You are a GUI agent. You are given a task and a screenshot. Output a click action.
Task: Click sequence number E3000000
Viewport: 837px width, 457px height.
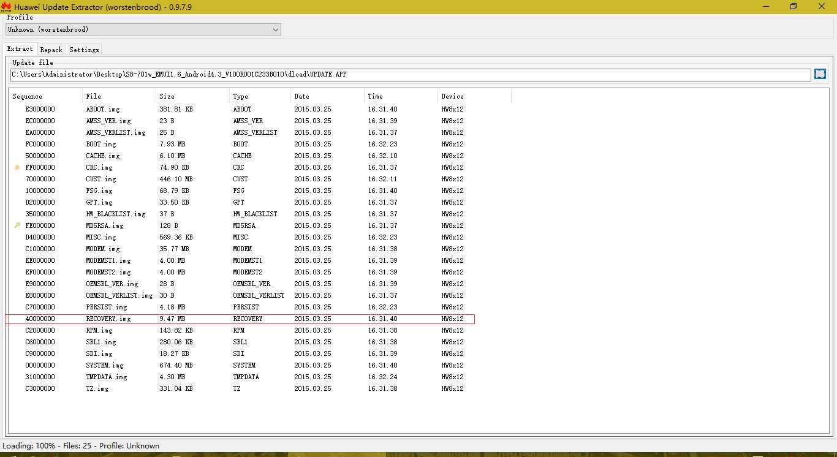pos(40,109)
